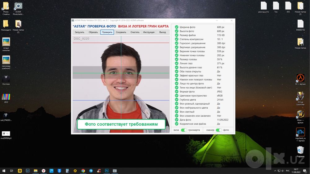Click the Проверить check button
This screenshot has width=310, height=174.
(x=107, y=32)
